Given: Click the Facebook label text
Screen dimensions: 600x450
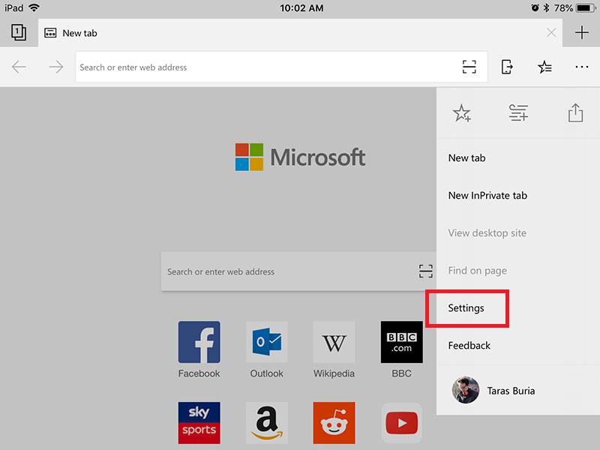Looking at the screenshot, I should click(x=199, y=373).
